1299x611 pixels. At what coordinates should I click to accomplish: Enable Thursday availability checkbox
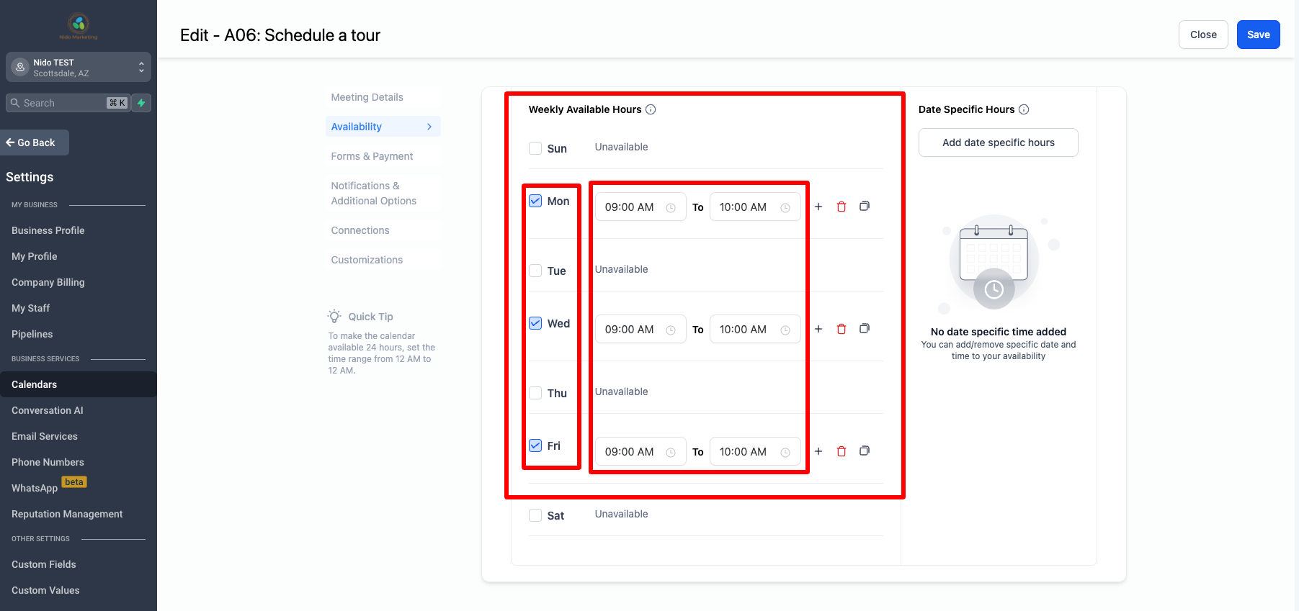pyautogui.click(x=535, y=393)
